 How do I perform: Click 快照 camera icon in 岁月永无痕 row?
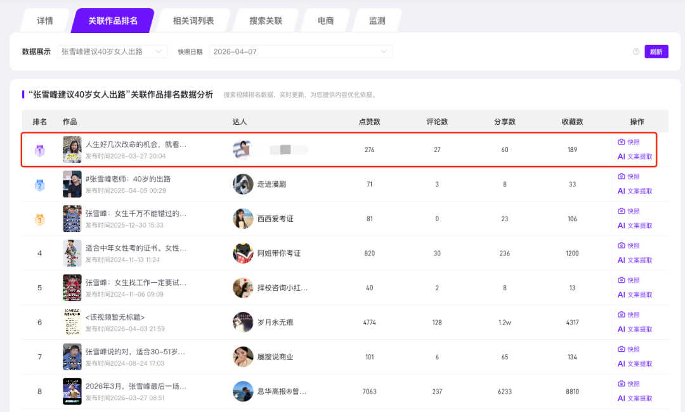622,315
